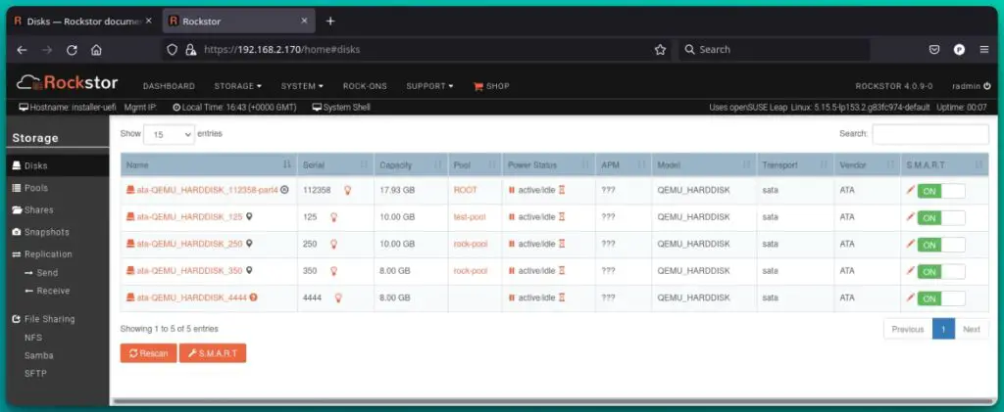Click the table Search input field
1004x412 pixels.
click(929, 134)
